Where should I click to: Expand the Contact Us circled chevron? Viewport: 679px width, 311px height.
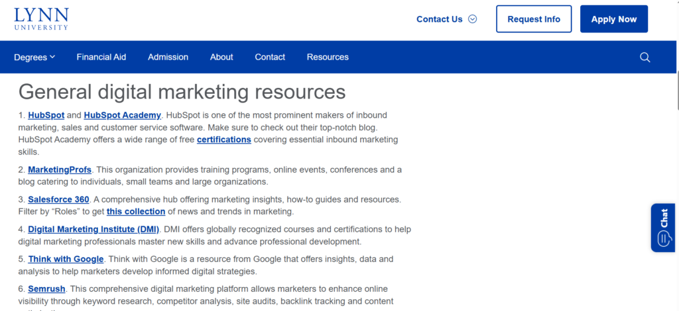[x=472, y=19]
